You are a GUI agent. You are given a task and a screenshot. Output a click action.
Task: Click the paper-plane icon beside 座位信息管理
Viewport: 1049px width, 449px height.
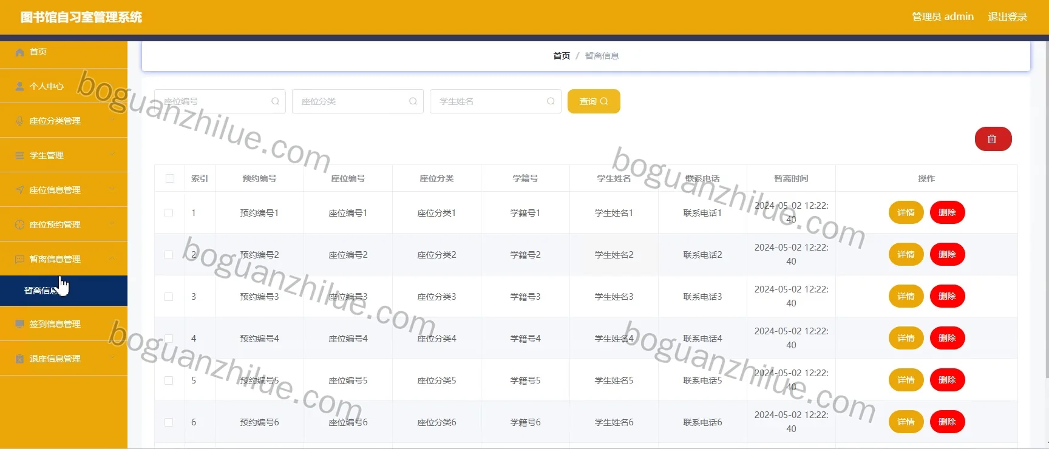coord(19,191)
